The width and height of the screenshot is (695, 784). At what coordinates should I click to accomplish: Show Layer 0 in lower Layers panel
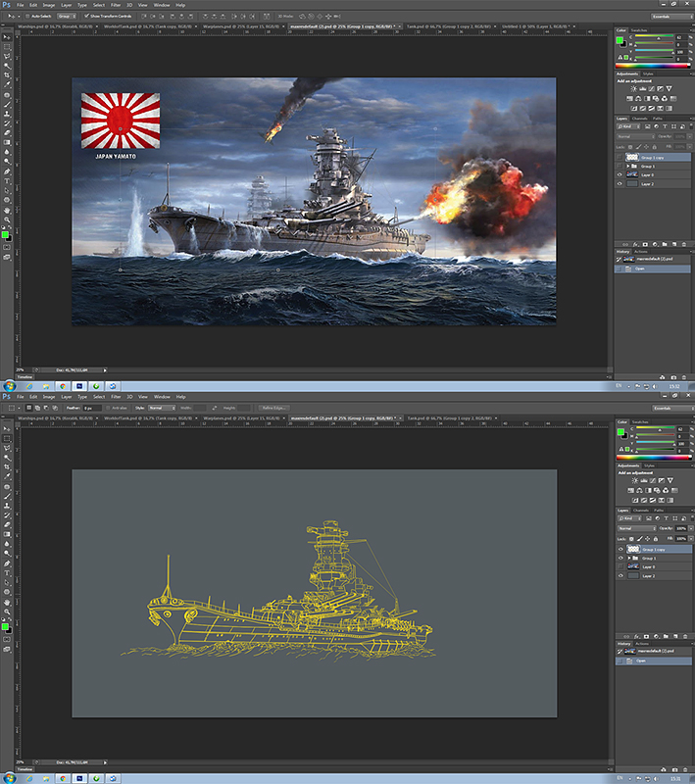coord(621,567)
